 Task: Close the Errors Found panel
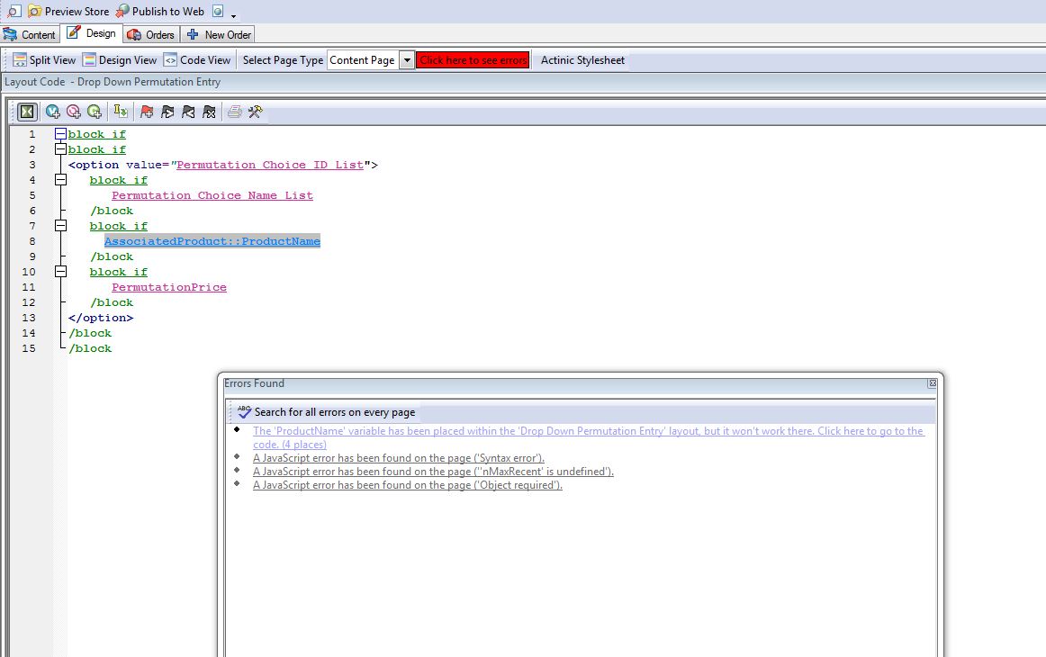tap(932, 383)
